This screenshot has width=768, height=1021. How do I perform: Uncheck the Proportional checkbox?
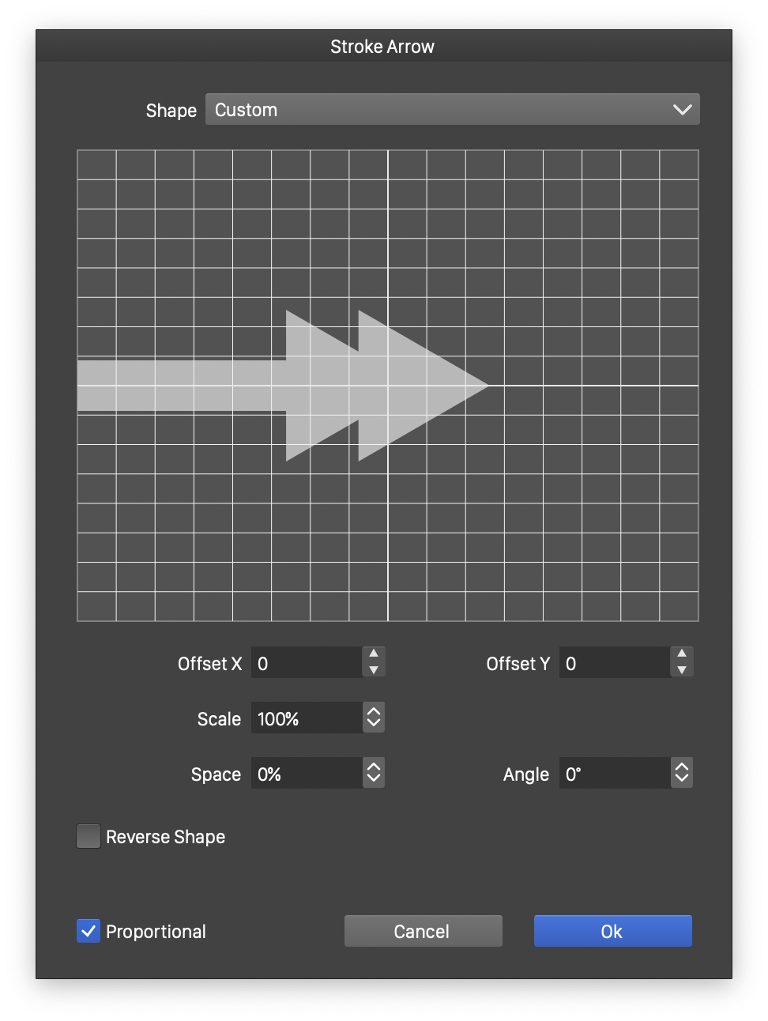point(88,931)
